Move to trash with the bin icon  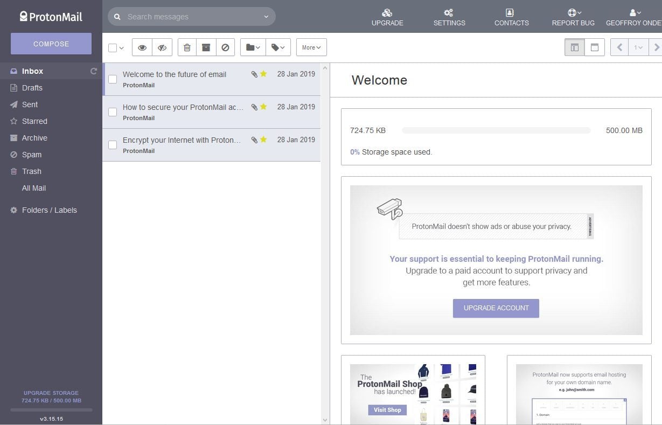point(187,47)
